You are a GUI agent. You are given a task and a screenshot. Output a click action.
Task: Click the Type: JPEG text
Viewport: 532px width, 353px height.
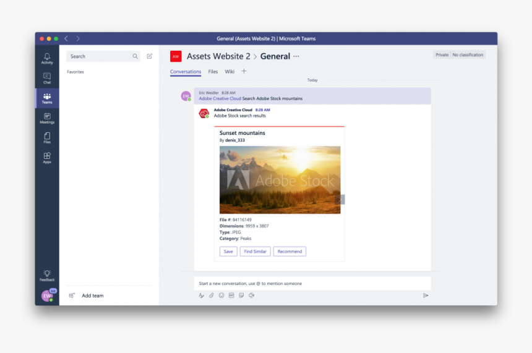[230, 232]
